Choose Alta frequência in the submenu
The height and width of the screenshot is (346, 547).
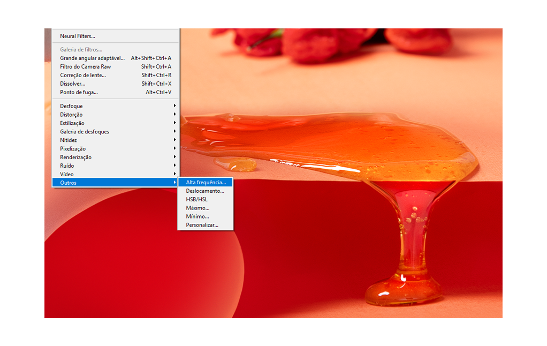click(x=205, y=182)
